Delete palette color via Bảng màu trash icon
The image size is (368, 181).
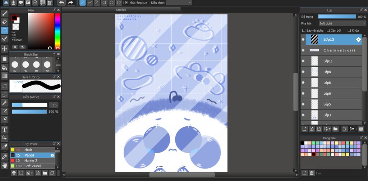(x=312, y=173)
